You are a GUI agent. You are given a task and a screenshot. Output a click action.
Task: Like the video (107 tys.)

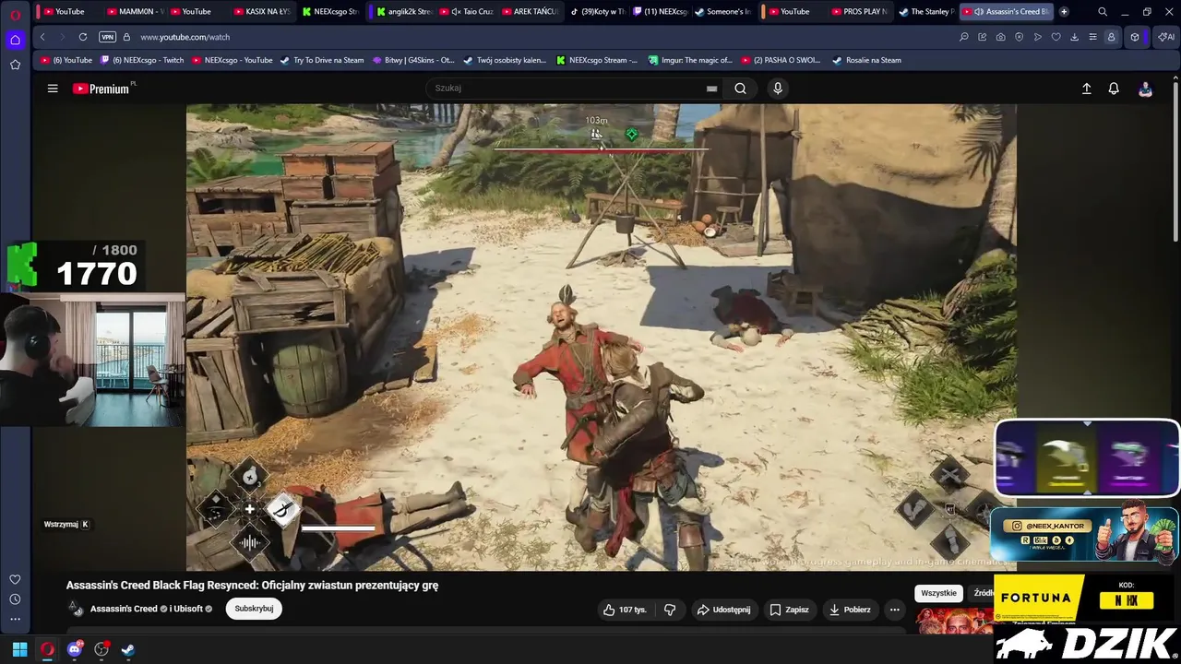pos(626,610)
